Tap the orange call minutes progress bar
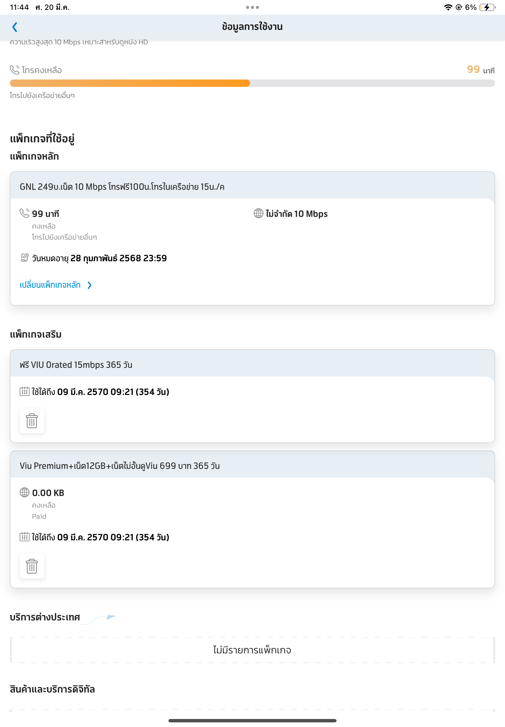The height and width of the screenshot is (727, 505). click(130, 83)
